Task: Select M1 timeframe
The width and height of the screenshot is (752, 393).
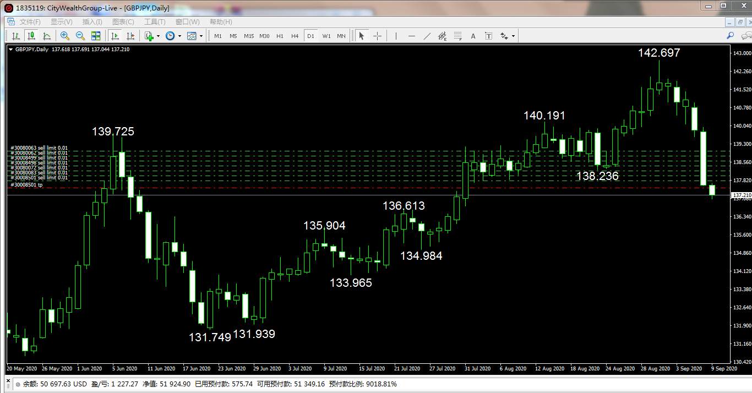Action: pyautogui.click(x=218, y=36)
